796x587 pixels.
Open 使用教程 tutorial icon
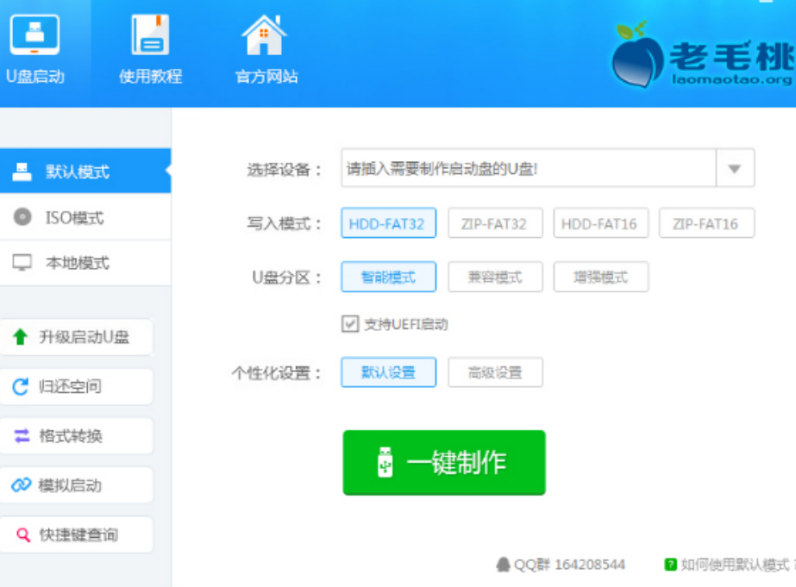tap(150, 35)
